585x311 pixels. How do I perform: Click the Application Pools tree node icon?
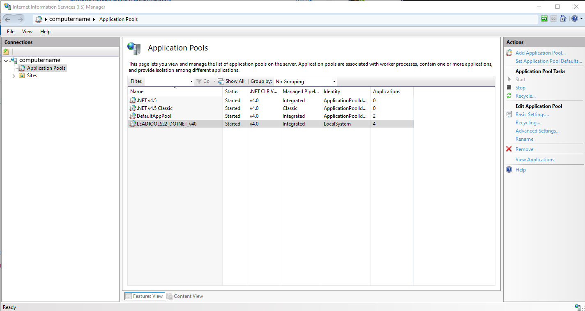pos(22,68)
